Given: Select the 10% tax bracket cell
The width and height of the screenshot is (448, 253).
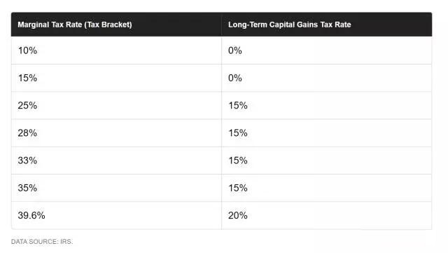Looking at the screenshot, I should (116, 50).
